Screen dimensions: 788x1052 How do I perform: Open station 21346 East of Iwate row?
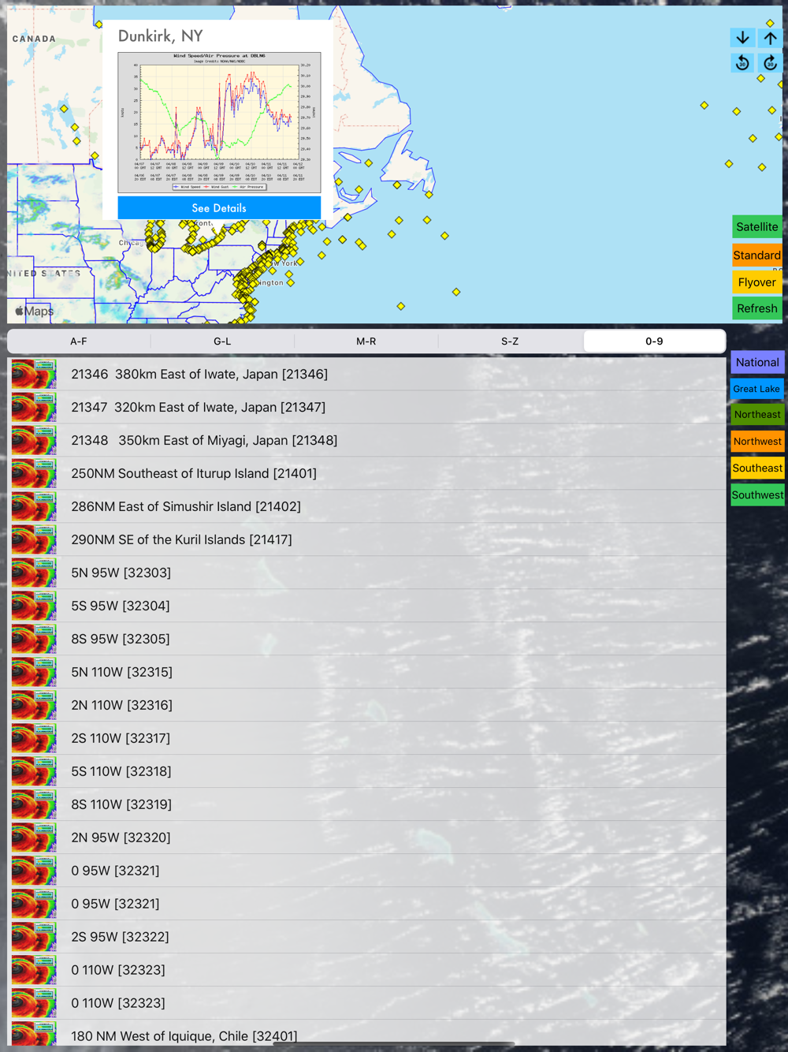pyautogui.click(x=367, y=375)
